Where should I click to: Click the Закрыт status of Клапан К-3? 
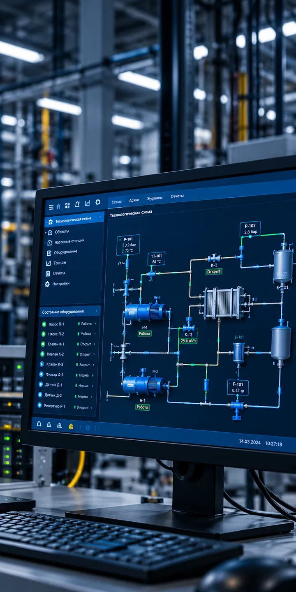(85, 365)
